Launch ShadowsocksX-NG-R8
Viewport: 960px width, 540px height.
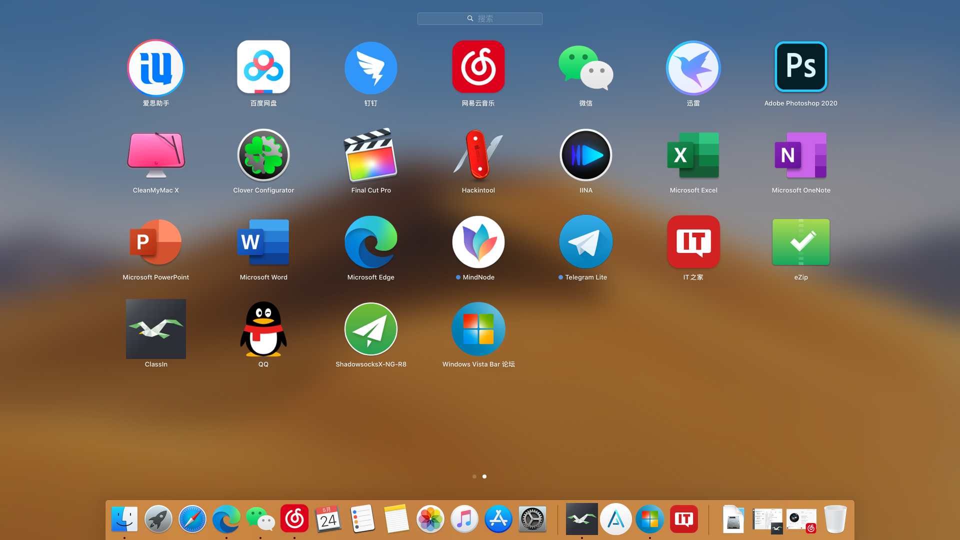pyautogui.click(x=371, y=328)
